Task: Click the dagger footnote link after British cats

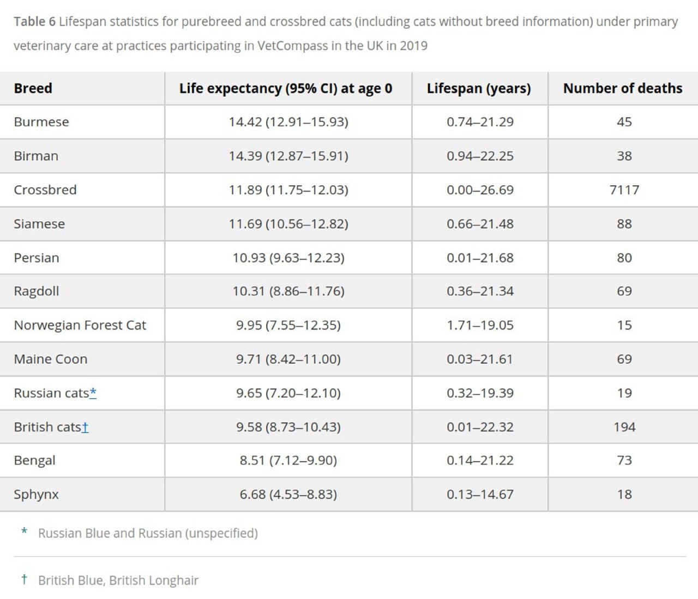Action: coord(85,427)
